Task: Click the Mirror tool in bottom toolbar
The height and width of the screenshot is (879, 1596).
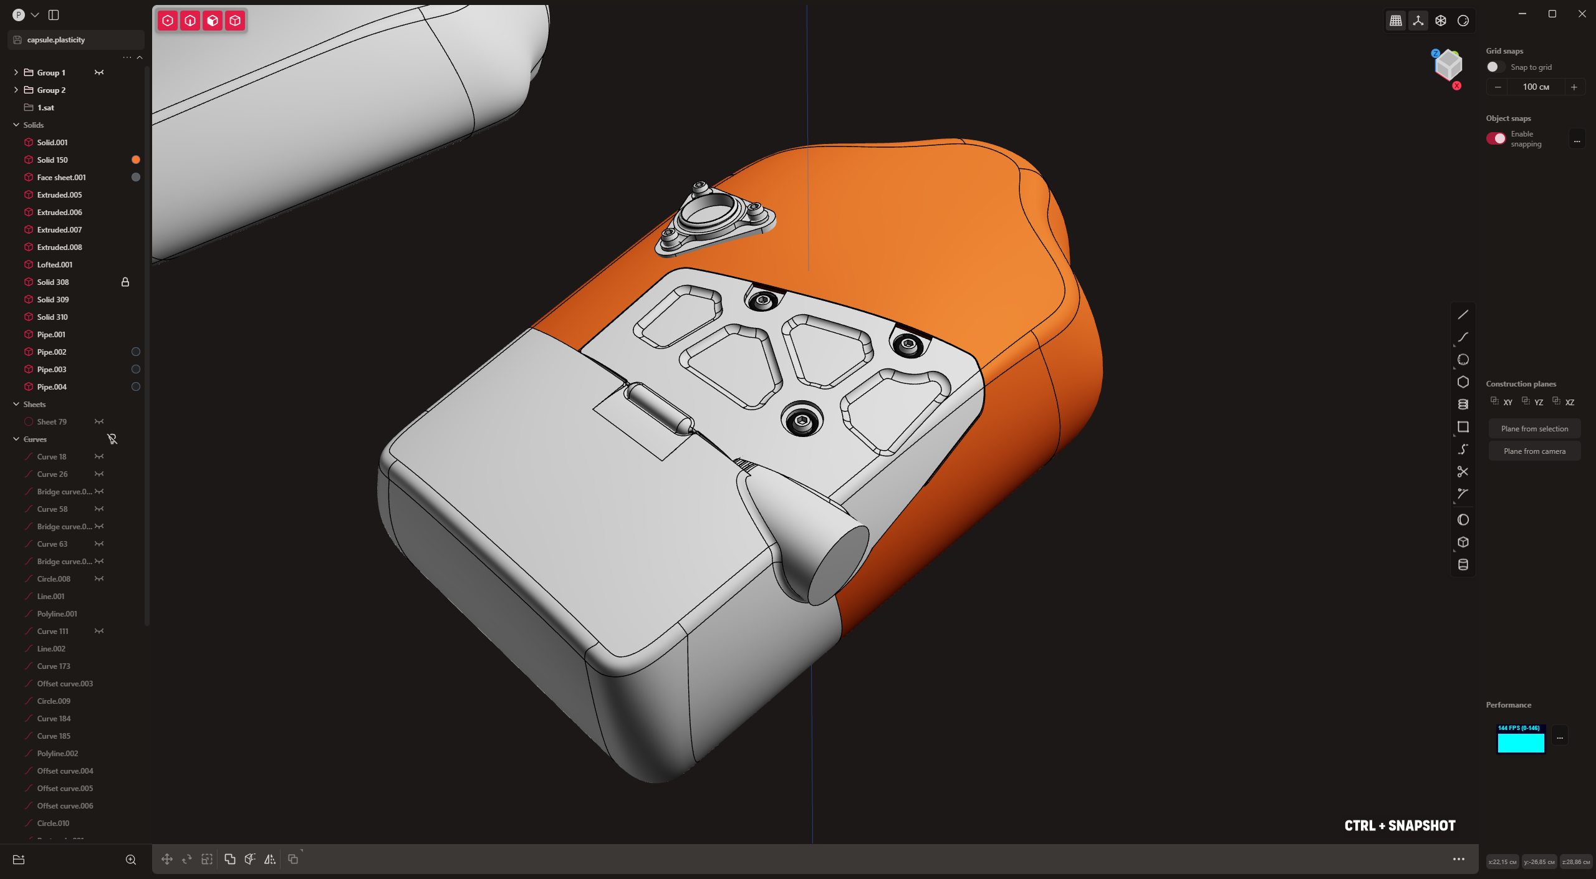Action: [x=269, y=859]
